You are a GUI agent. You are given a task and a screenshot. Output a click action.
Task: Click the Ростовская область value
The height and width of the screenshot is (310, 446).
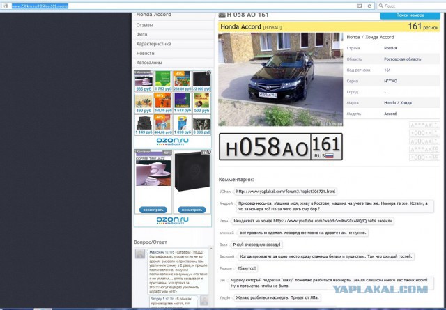pos(402,59)
